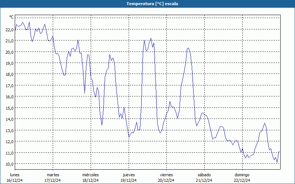The width and height of the screenshot is (295, 184).
Task: Click the "sábado" day label
Action: [x=204, y=175]
